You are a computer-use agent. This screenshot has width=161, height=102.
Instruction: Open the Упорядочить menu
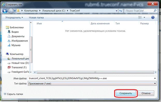(14, 17)
